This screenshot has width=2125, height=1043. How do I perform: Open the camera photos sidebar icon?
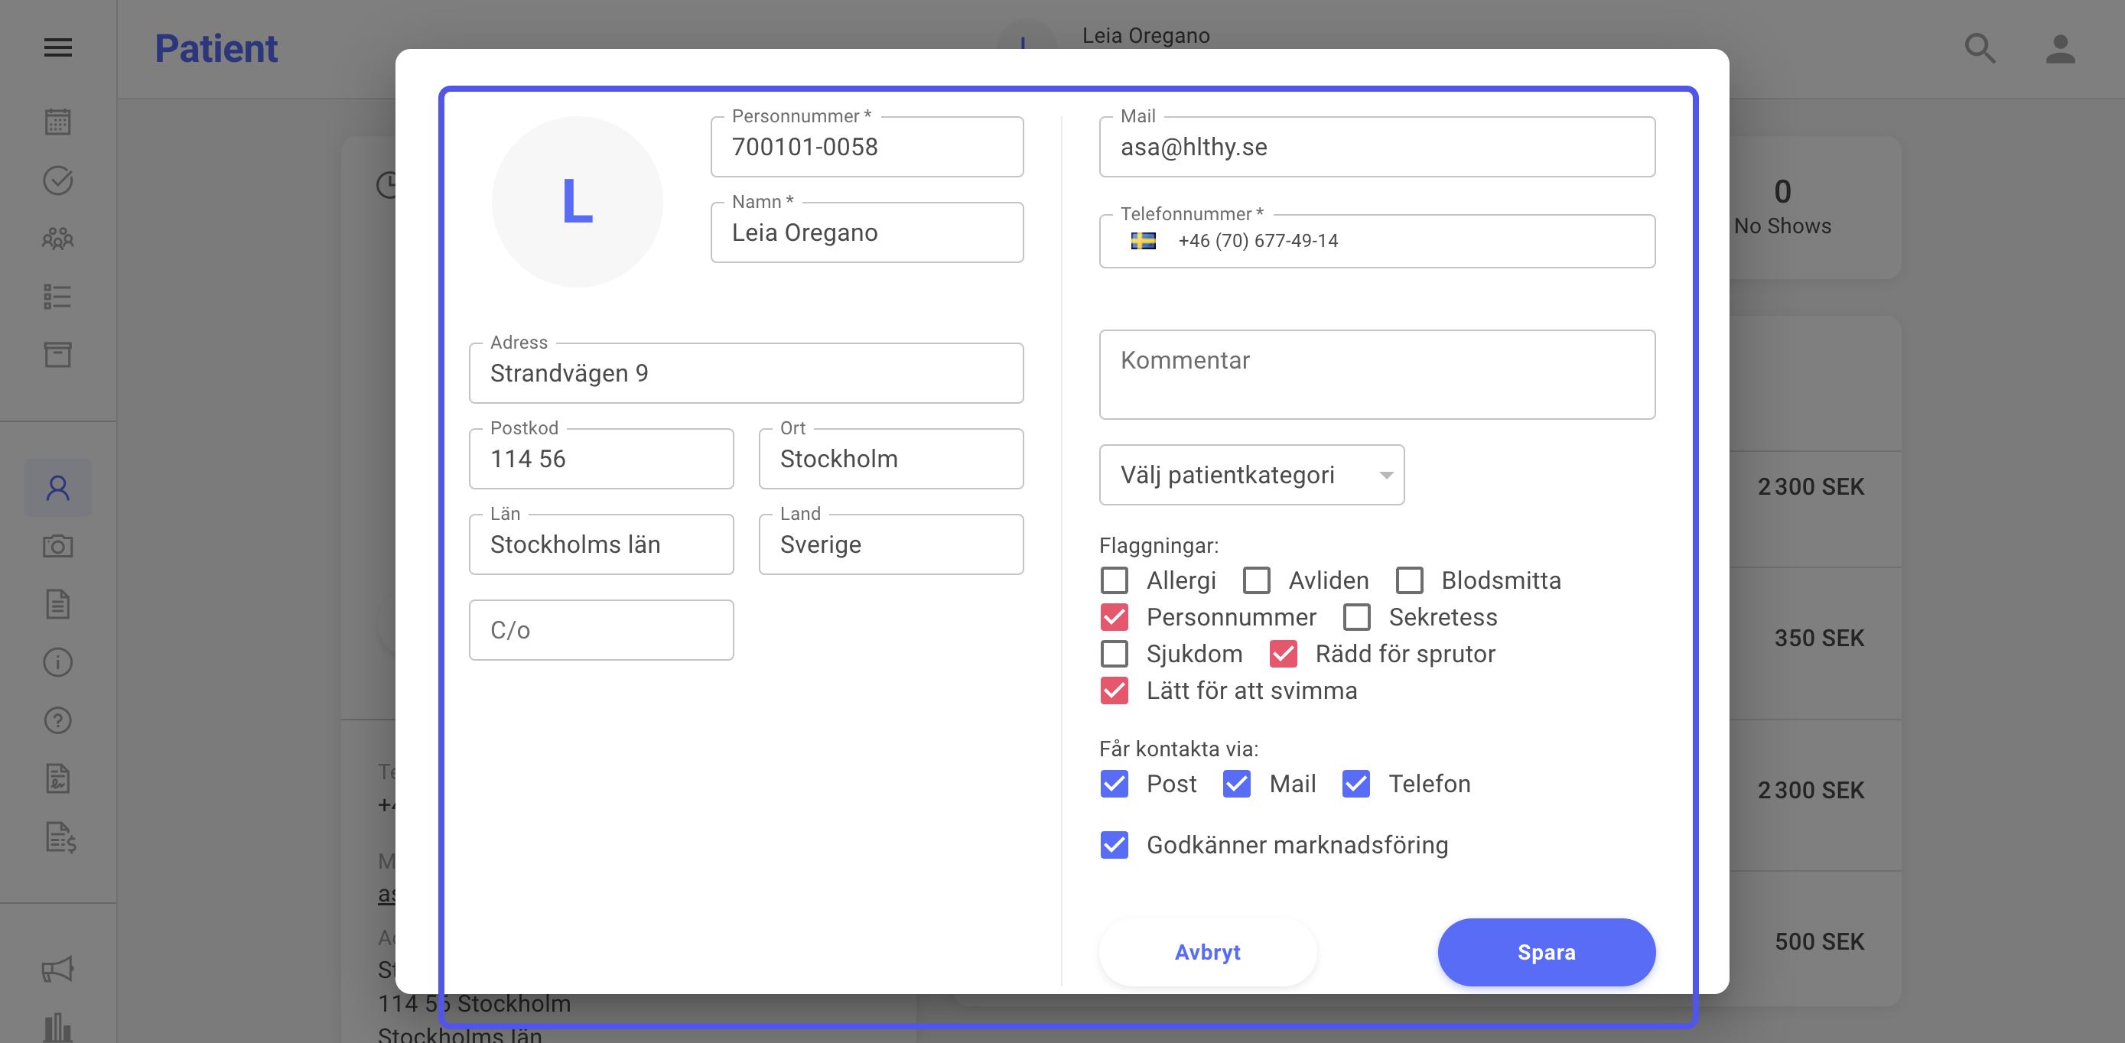tap(57, 546)
